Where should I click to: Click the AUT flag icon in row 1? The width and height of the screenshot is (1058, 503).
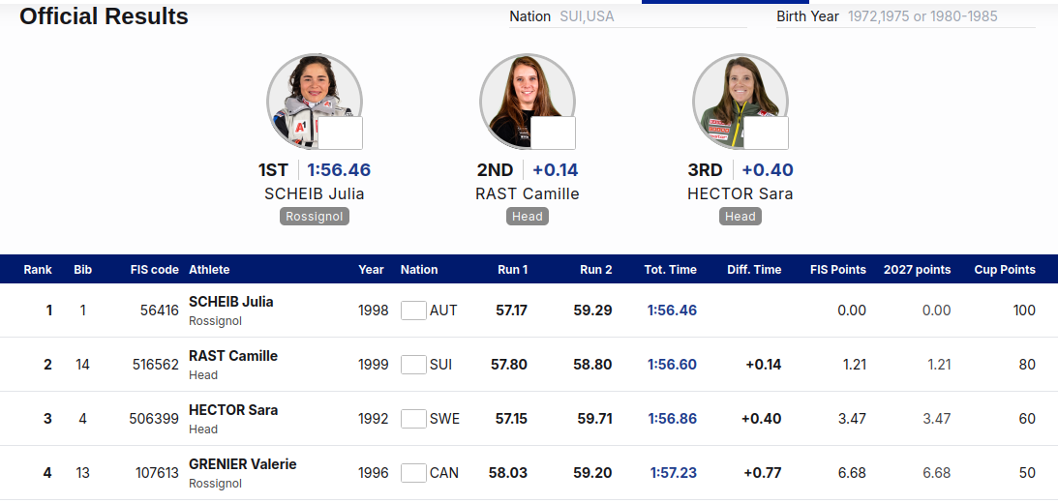tap(413, 311)
